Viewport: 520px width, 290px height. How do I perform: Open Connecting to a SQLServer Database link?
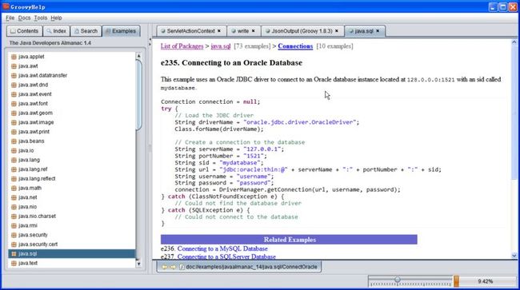point(226,256)
